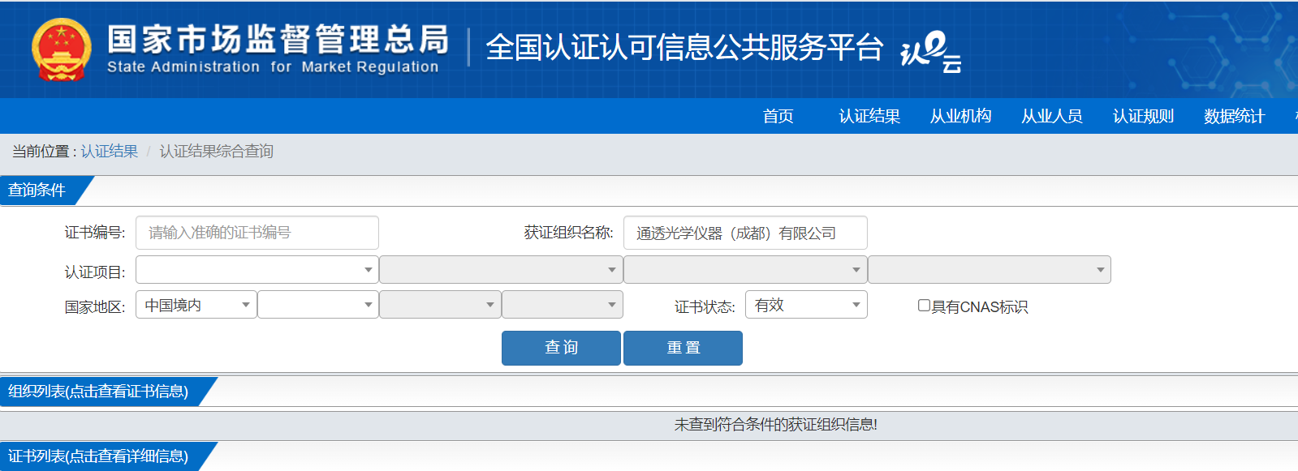The image size is (1298, 471).
Task: Open 从业人员 navigation item
Action: [1052, 116]
